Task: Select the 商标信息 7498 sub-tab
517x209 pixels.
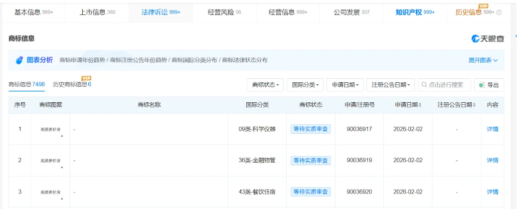Action: click(27, 84)
